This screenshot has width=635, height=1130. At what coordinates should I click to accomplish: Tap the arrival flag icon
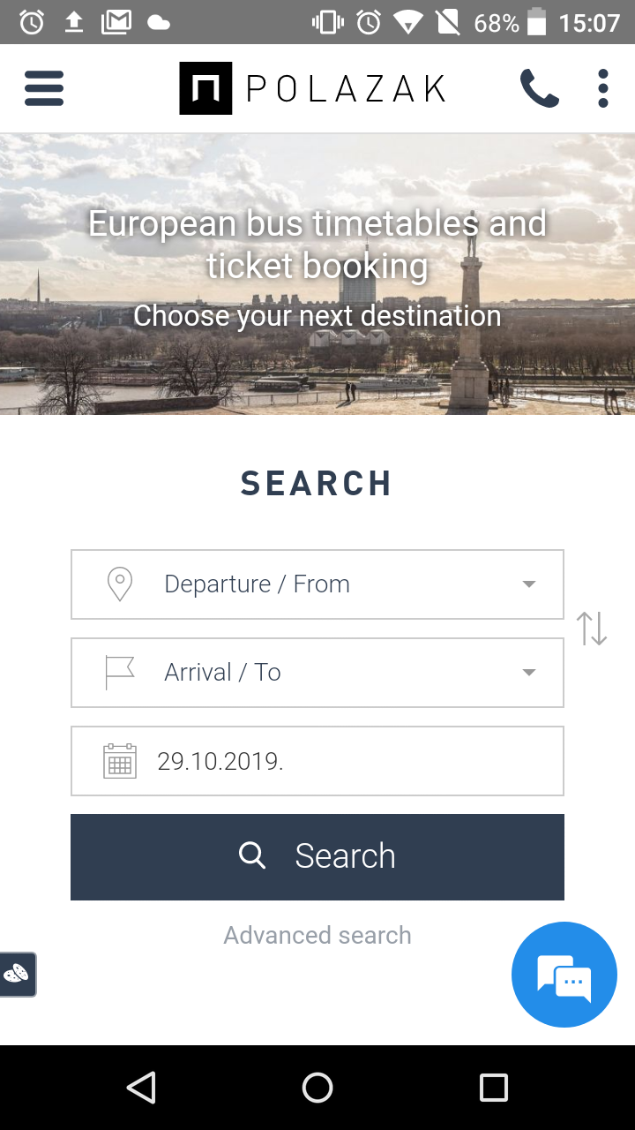tap(119, 673)
